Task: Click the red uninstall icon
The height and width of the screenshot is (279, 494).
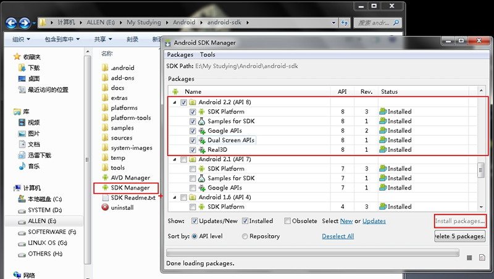Action: pyautogui.click(x=104, y=207)
